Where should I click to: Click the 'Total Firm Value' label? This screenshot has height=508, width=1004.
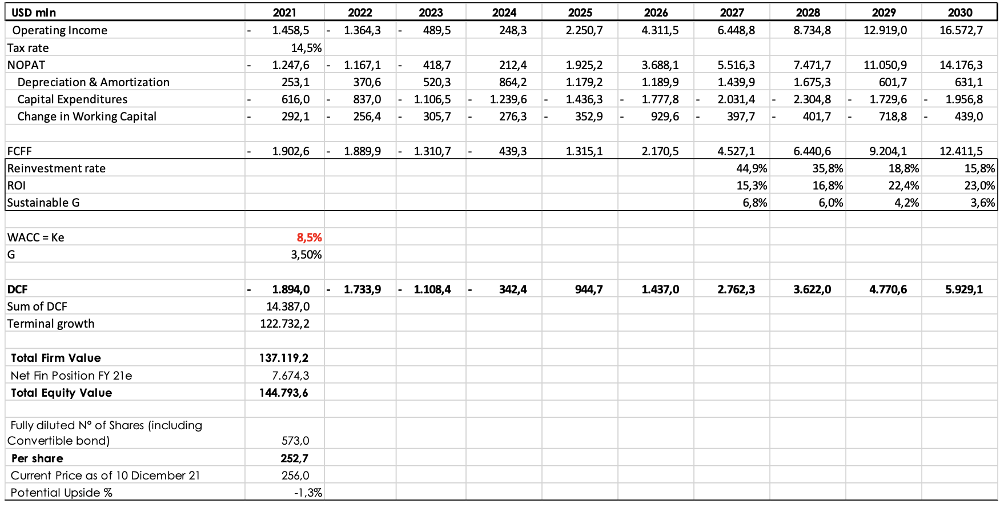[x=56, y=358]
